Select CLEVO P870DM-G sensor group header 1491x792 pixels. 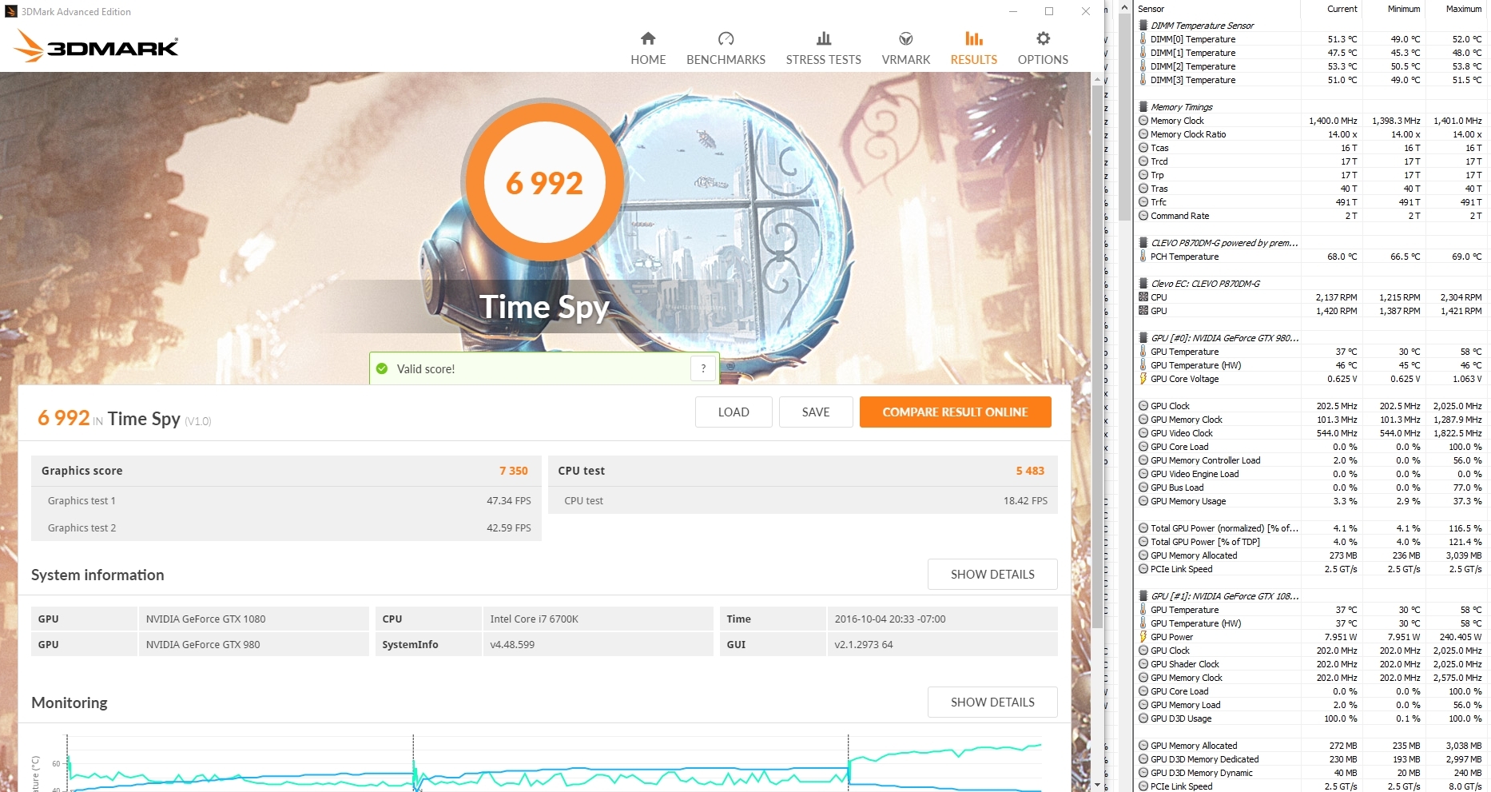1223,243
